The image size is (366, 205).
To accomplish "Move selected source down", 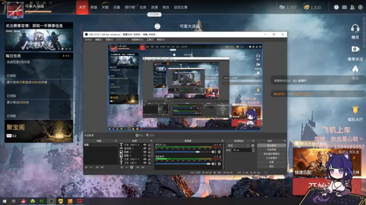I will pyautogui.click(x=143, y=167).
